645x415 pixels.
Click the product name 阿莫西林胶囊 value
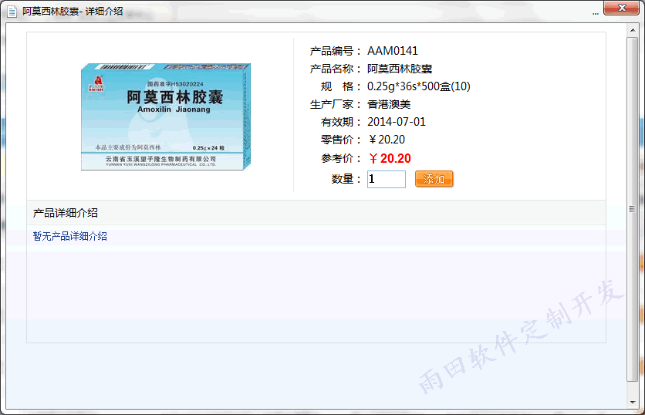click(400, 69)
